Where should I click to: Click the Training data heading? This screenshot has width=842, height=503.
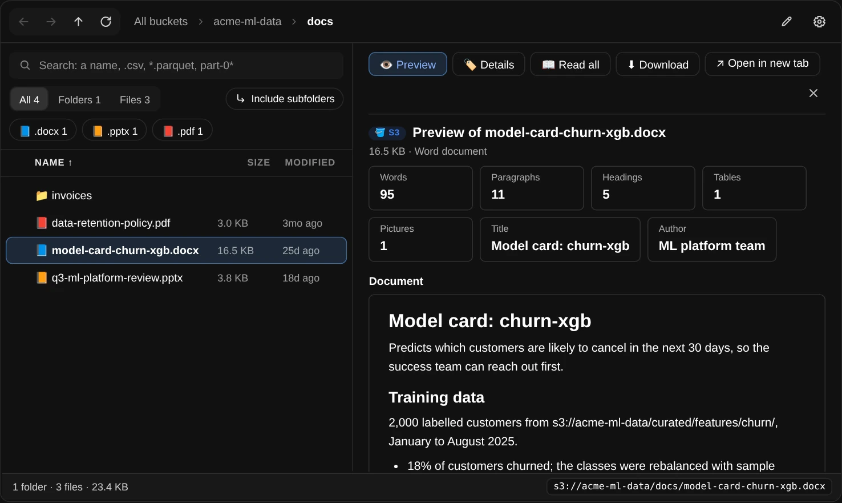[x=436, y=397]
